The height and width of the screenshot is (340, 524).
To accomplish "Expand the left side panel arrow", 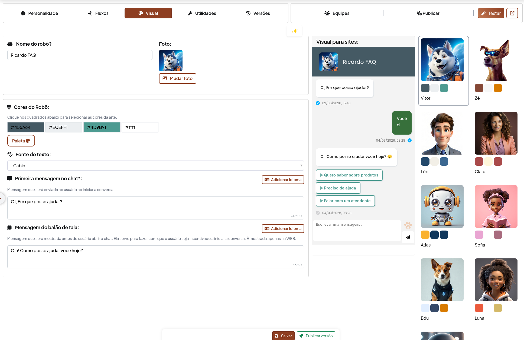I will pyautogui.click(x=1, y=199).
